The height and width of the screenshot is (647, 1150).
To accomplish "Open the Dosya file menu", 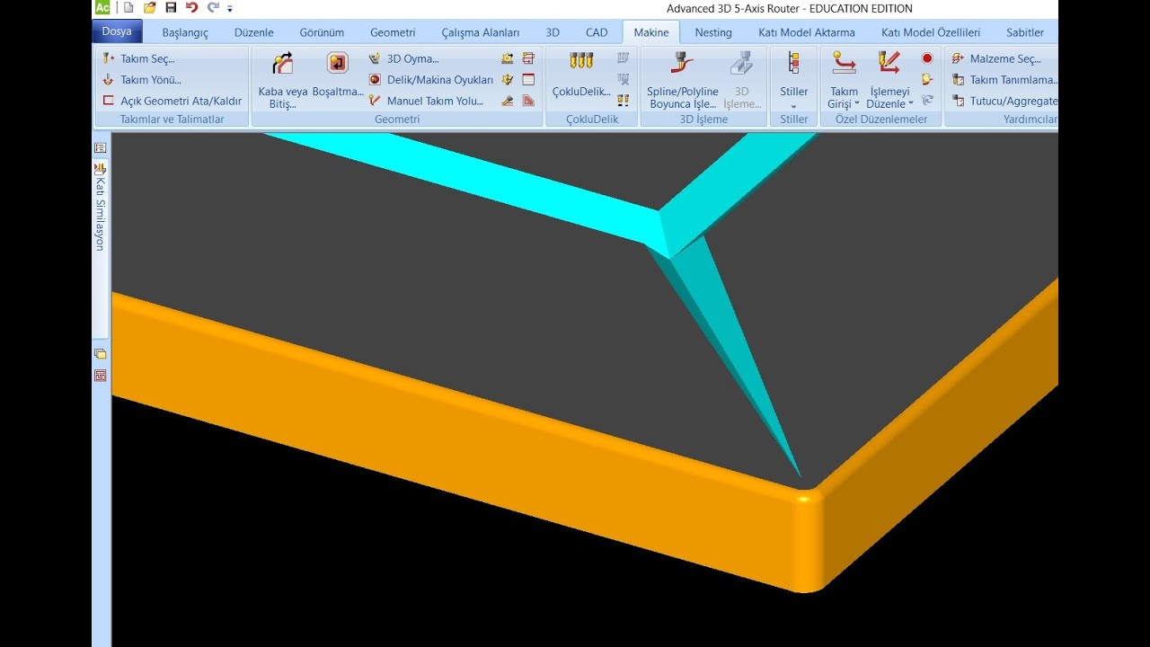I will [117, 31].
